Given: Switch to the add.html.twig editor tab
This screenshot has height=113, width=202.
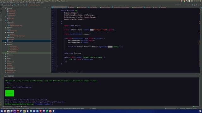Looking at the screenshot, I should point(81,7).
